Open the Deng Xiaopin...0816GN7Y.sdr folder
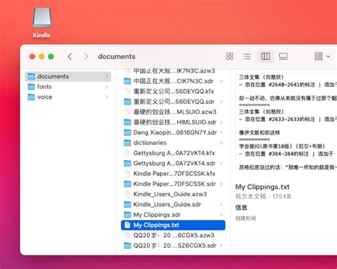 point(173,132)
